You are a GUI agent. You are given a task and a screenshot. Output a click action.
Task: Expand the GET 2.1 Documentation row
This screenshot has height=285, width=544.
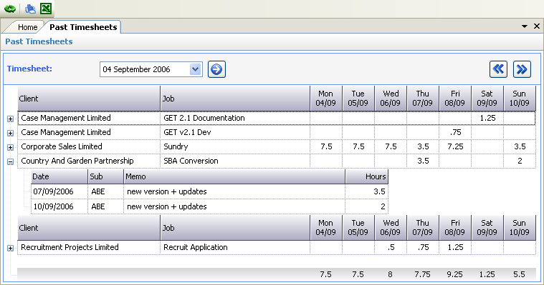(11, 119)
